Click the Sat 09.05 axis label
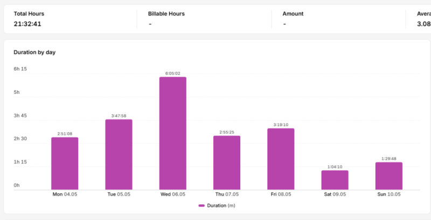This screenshot has width=431, height=220. coord(335,194)
